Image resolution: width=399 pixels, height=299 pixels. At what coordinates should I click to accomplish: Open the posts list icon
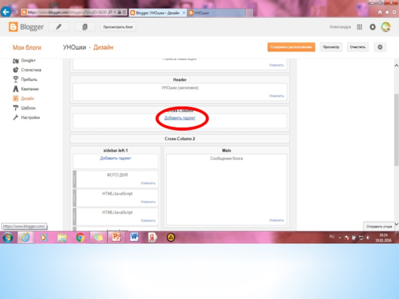click(x=84, y=27)
